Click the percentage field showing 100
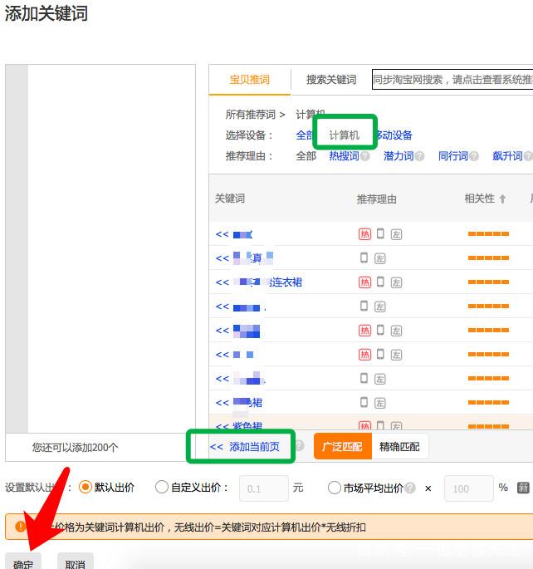 (469, 488)
